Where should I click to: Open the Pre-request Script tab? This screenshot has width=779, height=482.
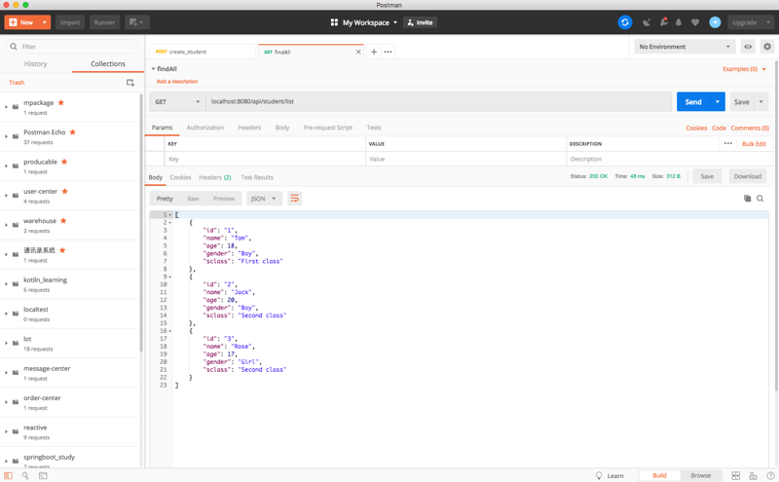coord(328,128)
